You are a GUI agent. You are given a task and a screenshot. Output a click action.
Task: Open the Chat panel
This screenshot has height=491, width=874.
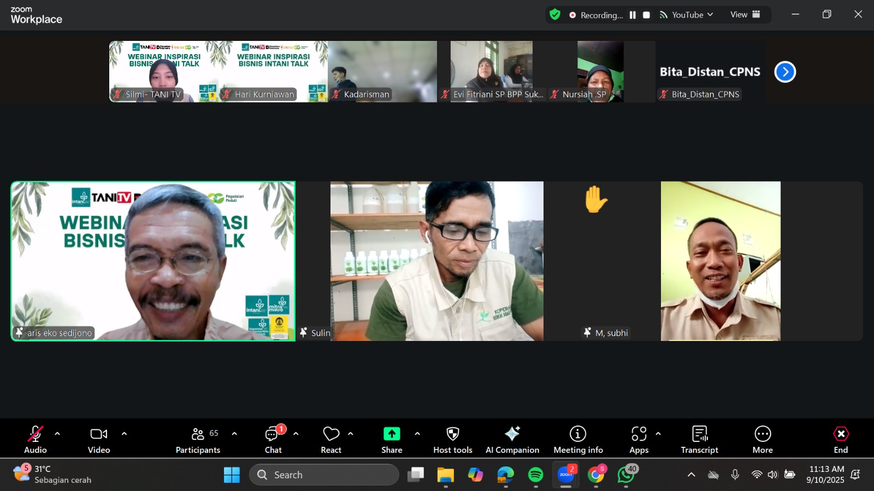273,439
